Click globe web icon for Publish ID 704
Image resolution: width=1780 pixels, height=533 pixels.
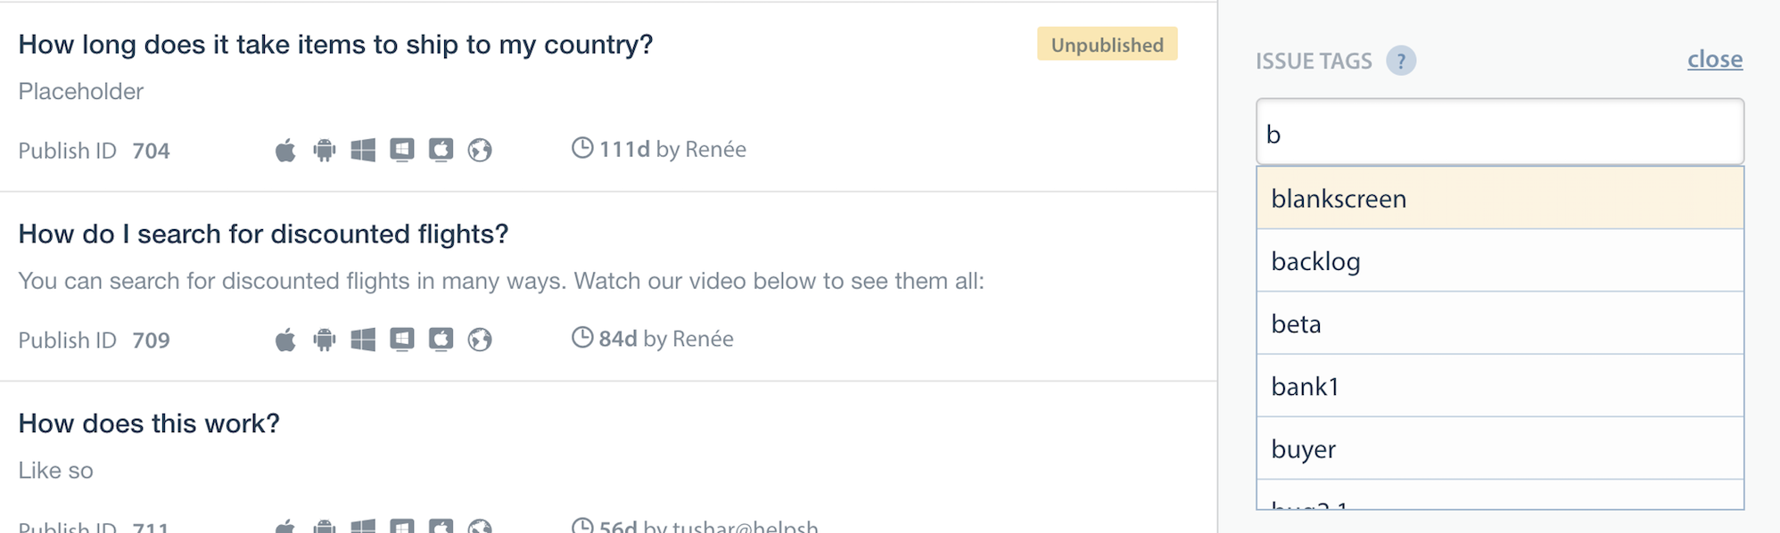pyautogui.click(x=480, y=150)
